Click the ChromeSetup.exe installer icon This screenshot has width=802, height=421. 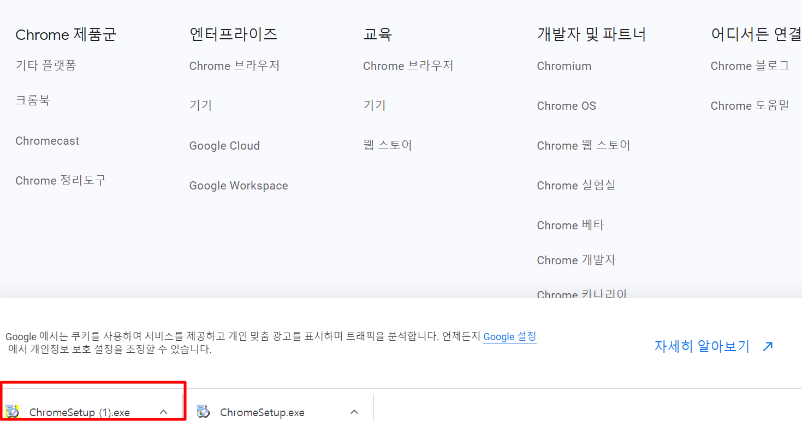click(203, 412)
